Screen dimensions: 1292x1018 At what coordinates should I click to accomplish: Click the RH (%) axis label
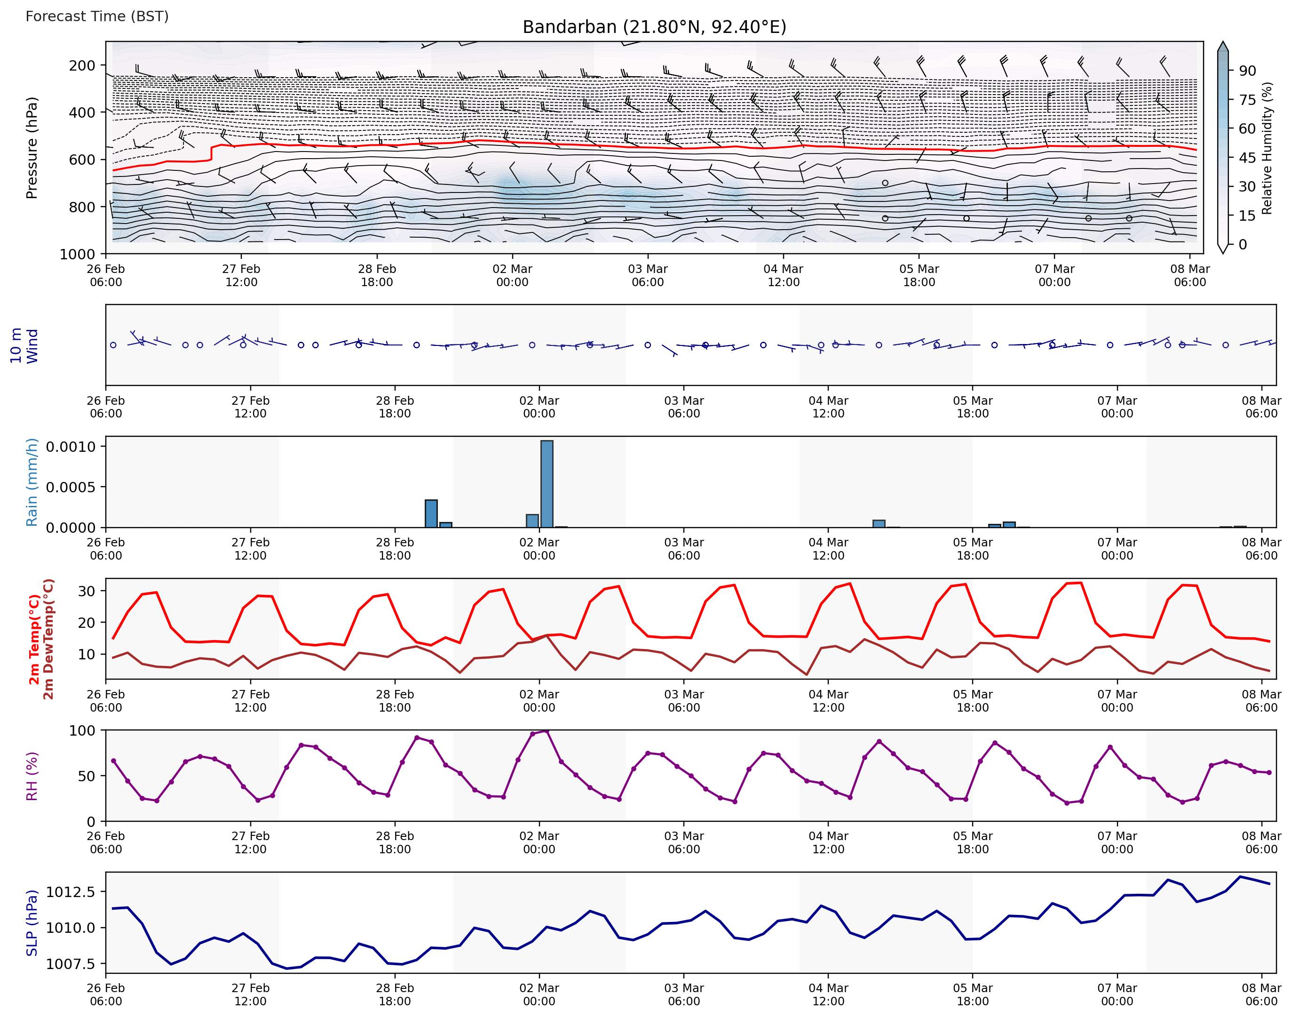(32, 776)
